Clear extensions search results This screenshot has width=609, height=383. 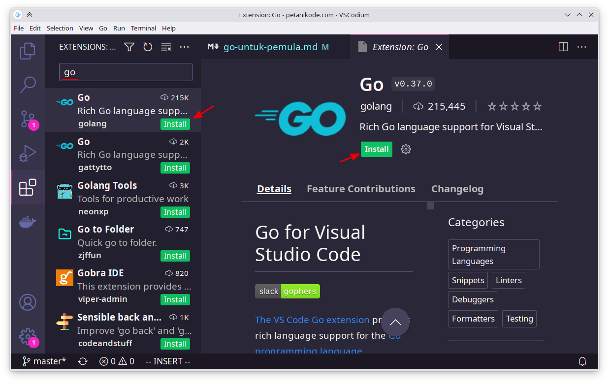pyautogui.click(x=166, y=47)
